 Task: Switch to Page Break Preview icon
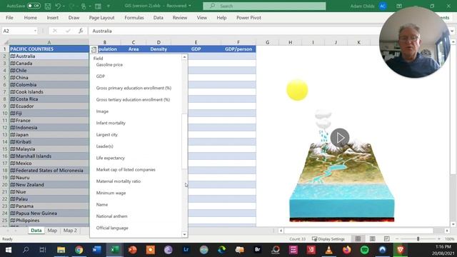coord(386,239)
